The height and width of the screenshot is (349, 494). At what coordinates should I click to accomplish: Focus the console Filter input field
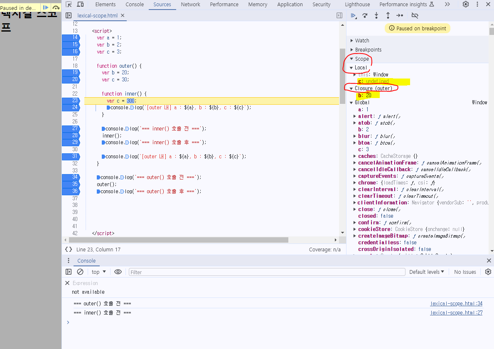(x=267, y=272)
